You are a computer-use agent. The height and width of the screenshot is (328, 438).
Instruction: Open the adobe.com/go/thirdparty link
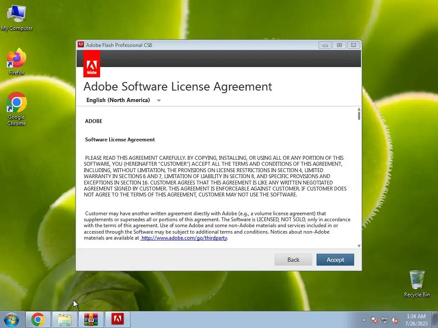click(x=184, y=238)
